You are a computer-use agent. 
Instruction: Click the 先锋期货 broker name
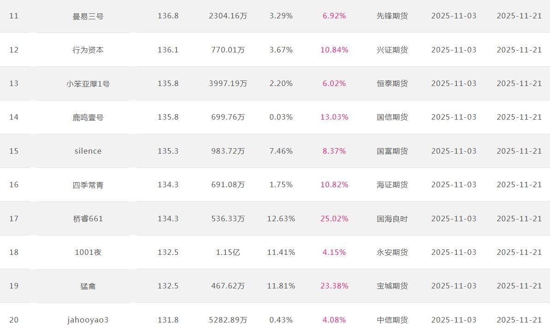coord(392,16)
